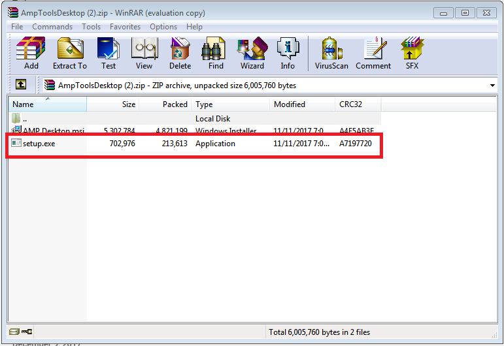Expand the archive path dropdown
504x346 pixels.
tap(492, 86)
